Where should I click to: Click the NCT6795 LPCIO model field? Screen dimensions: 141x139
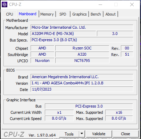click(x=82, y=61)
